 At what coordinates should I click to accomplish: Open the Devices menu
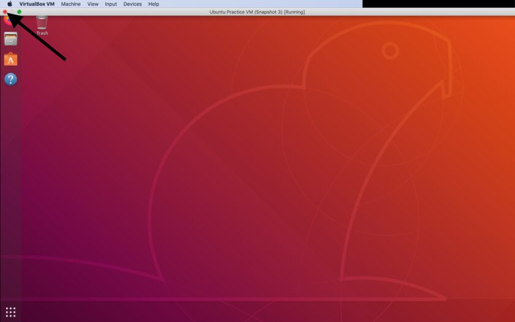132,4
